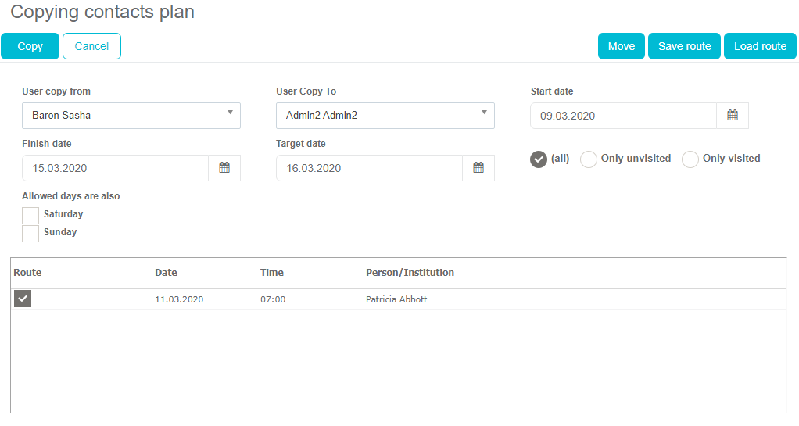Screen dimensions: 799x426
Task: Click into the Finish date text field
Action: [115, 168]
